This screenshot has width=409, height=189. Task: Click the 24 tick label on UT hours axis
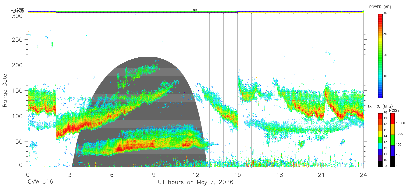click(363, 174)
